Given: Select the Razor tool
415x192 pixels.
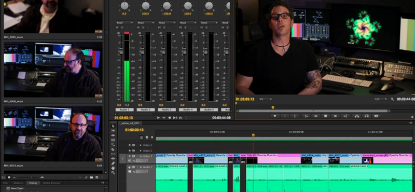Looking at the screenshot, I should click(113, 149).
